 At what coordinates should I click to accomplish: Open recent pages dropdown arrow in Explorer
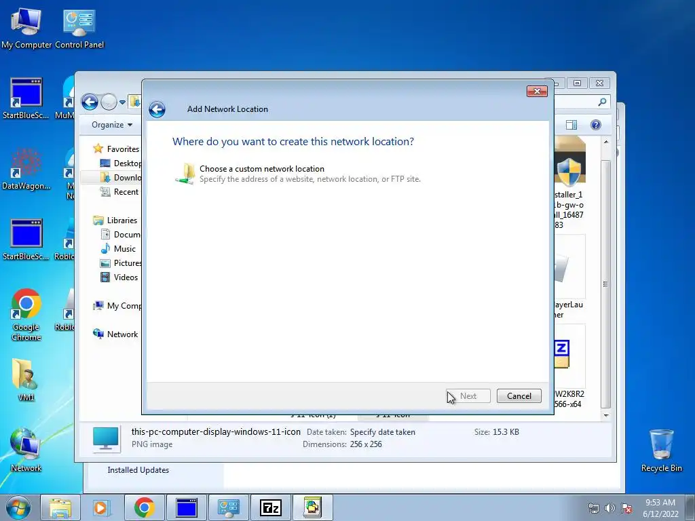pos(122,102)
